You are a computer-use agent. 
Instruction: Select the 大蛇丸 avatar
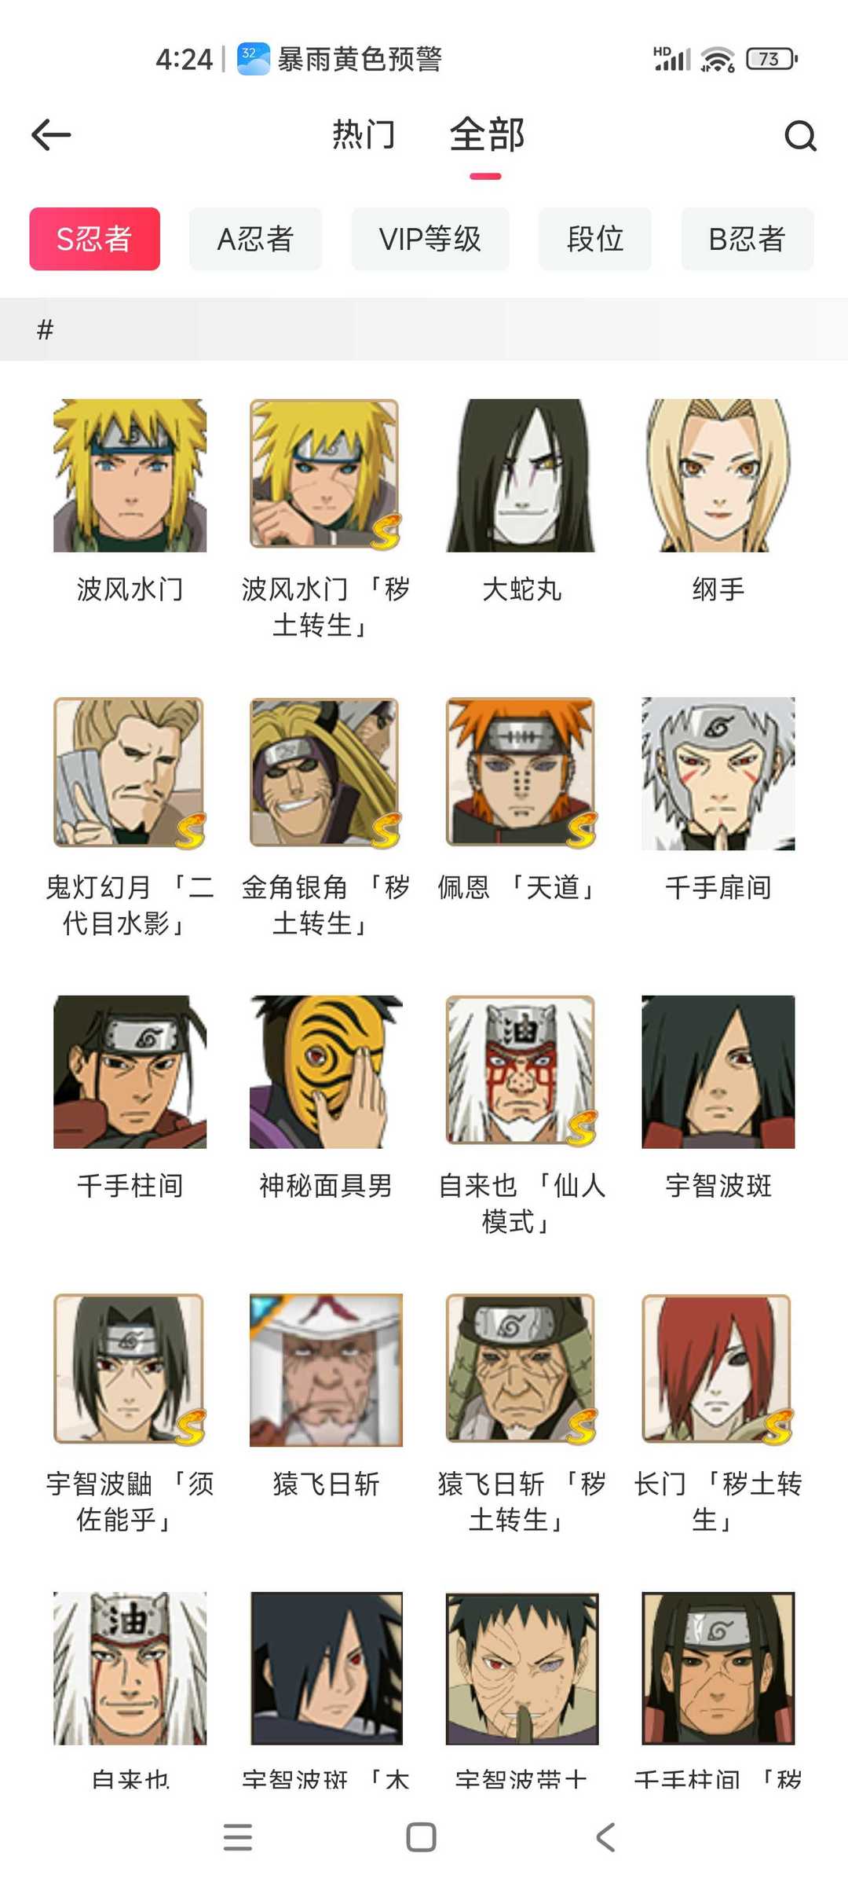tap(521, 475)
